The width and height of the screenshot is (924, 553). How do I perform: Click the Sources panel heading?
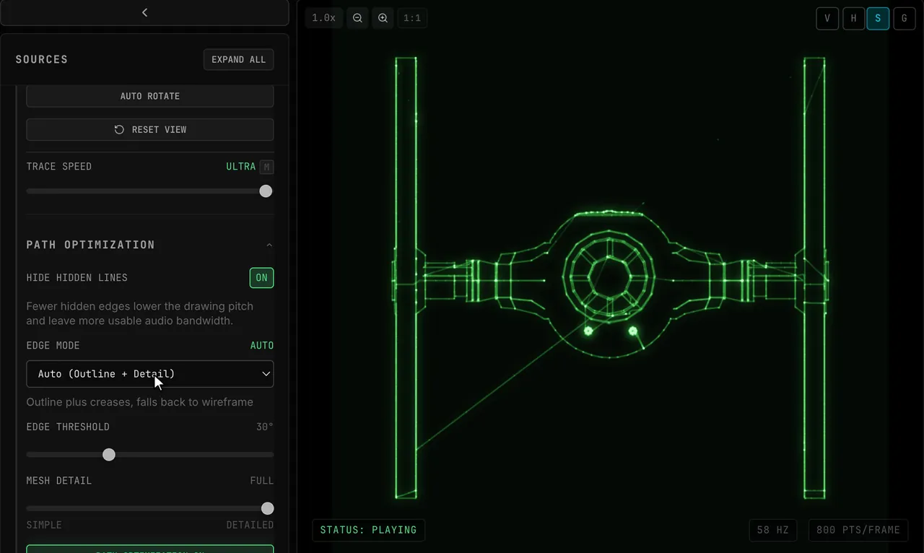click(x=42, y=59)
